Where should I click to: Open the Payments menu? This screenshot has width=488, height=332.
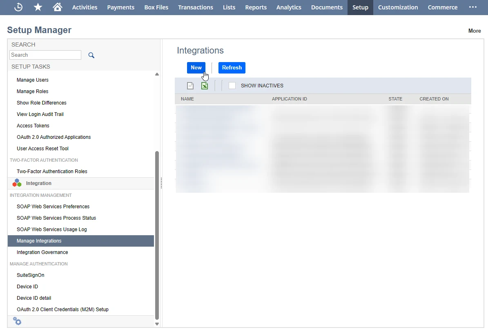(121, 7)
